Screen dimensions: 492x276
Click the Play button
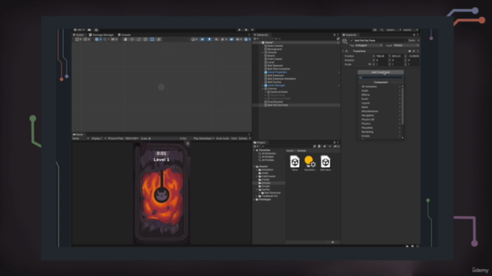tap(239, 30)
